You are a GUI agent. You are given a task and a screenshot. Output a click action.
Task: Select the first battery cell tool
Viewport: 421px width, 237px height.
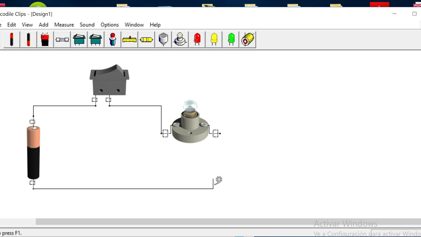tap(12, 39)
